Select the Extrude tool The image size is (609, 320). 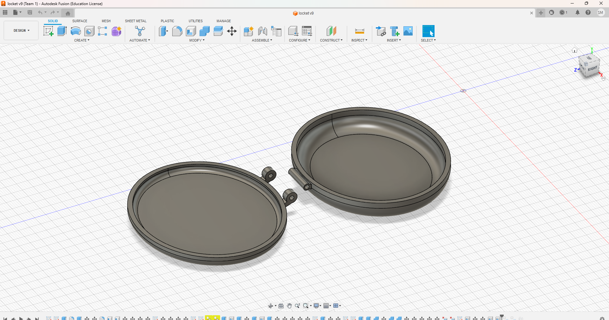point(62,31)
